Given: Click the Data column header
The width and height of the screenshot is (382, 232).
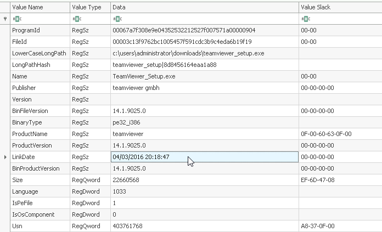Looking at the screenshot, I should pos(204,7).
